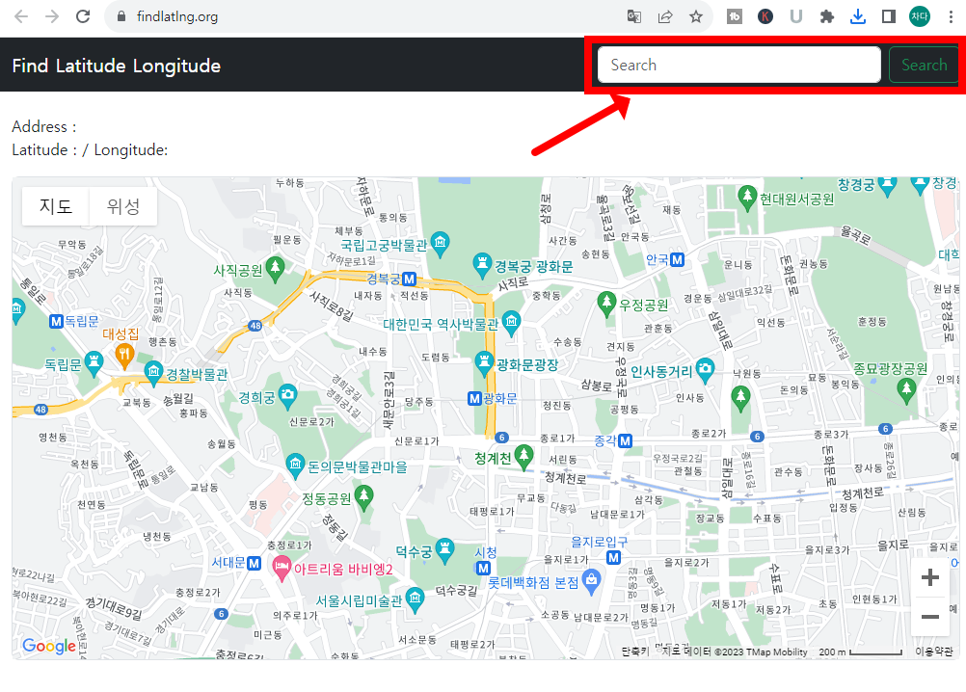Select the 인사동거리 camera marker

pyautogui.click(x=706, y=371)
